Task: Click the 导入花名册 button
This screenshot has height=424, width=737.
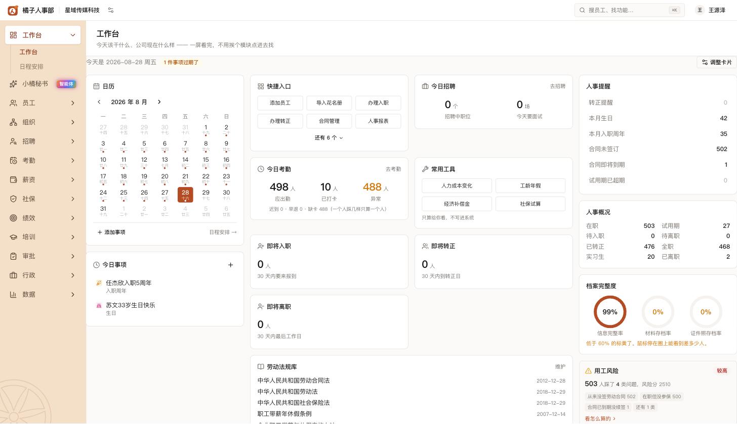Action: pos(329,103)
